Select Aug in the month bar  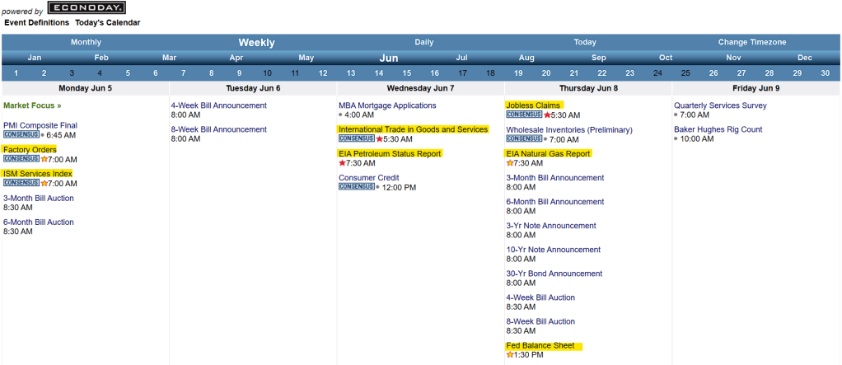click(x=526, y=58)
